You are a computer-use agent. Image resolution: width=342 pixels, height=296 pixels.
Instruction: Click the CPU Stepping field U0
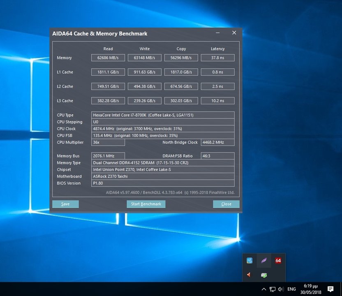(x=163, y=122)
